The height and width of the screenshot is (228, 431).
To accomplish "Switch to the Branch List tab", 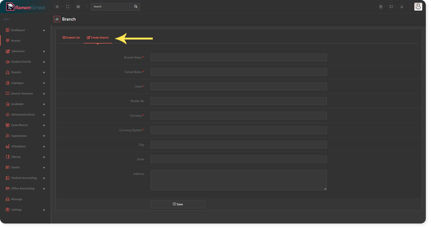I will click(71, 38).
